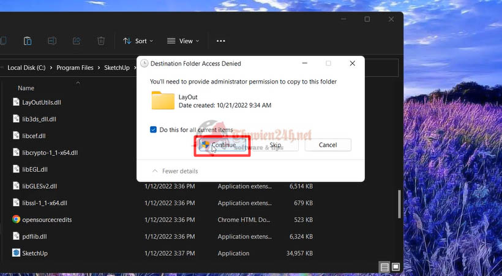The image size is (502, 276).
Task: Click Chrome HTML Do... type cell
Action: point(244,220)
